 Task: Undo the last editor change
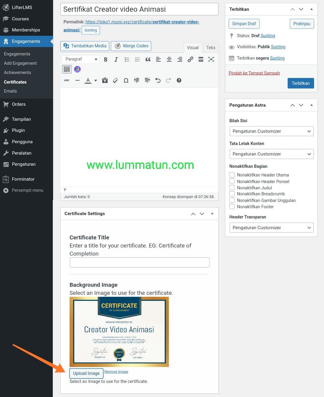tap(158, 80)
